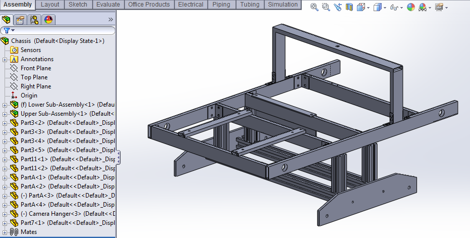Expand the Mates folder
This screenshot has height=238, width=470.
coord(5,232)
